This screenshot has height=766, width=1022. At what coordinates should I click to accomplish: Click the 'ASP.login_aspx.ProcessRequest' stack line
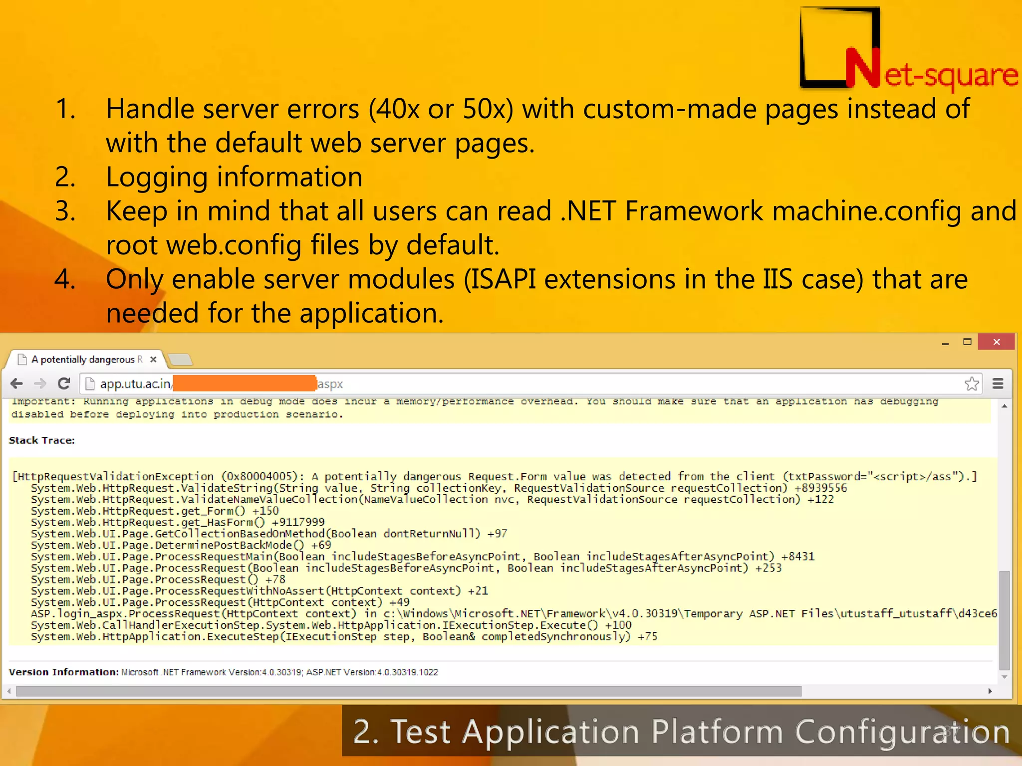click(x=514, y=614)
